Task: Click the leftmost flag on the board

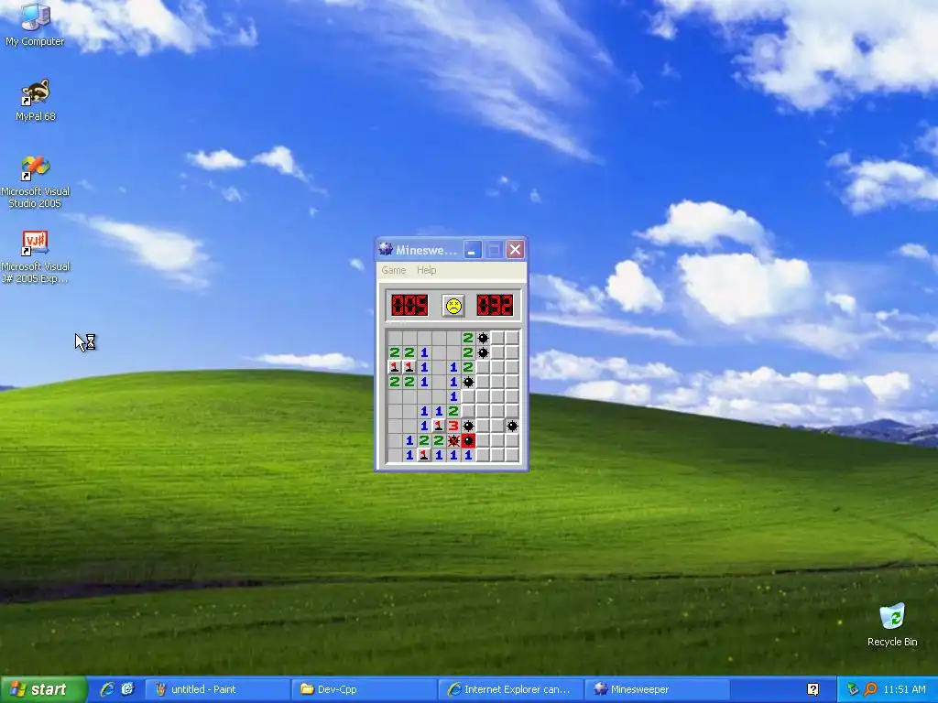Action: [394, 367]
